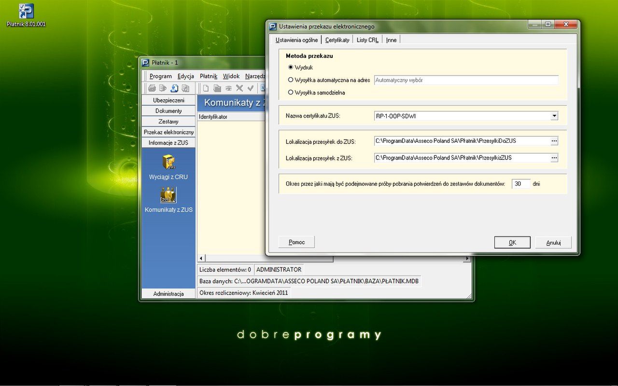Open Informacje z ZUS sidebar section

click(169, 143)
